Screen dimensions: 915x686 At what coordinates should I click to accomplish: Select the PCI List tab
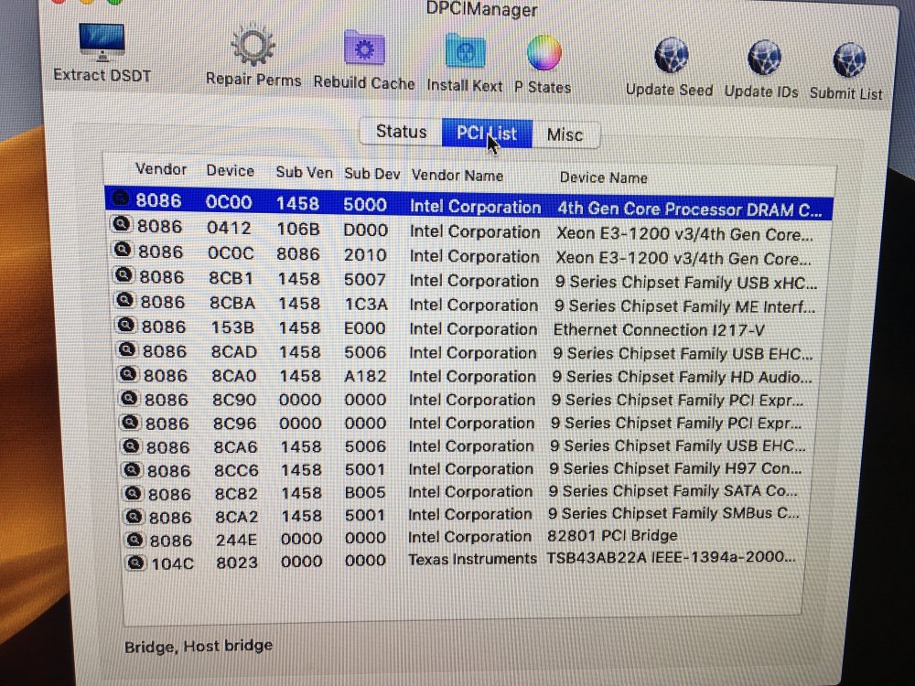point(487,134)
